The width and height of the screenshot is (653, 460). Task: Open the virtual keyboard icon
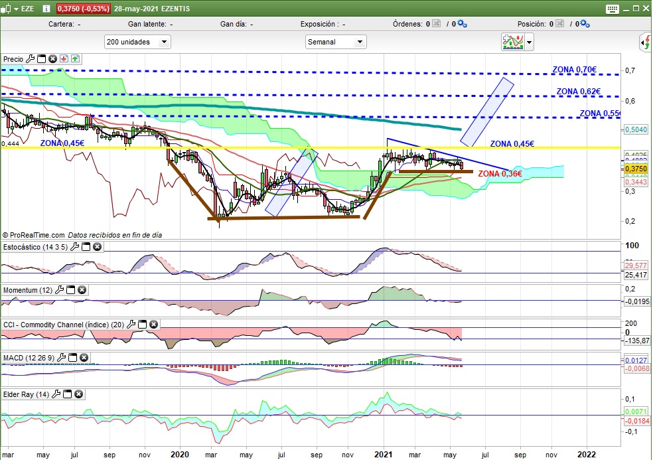click(x=612, y=9)
